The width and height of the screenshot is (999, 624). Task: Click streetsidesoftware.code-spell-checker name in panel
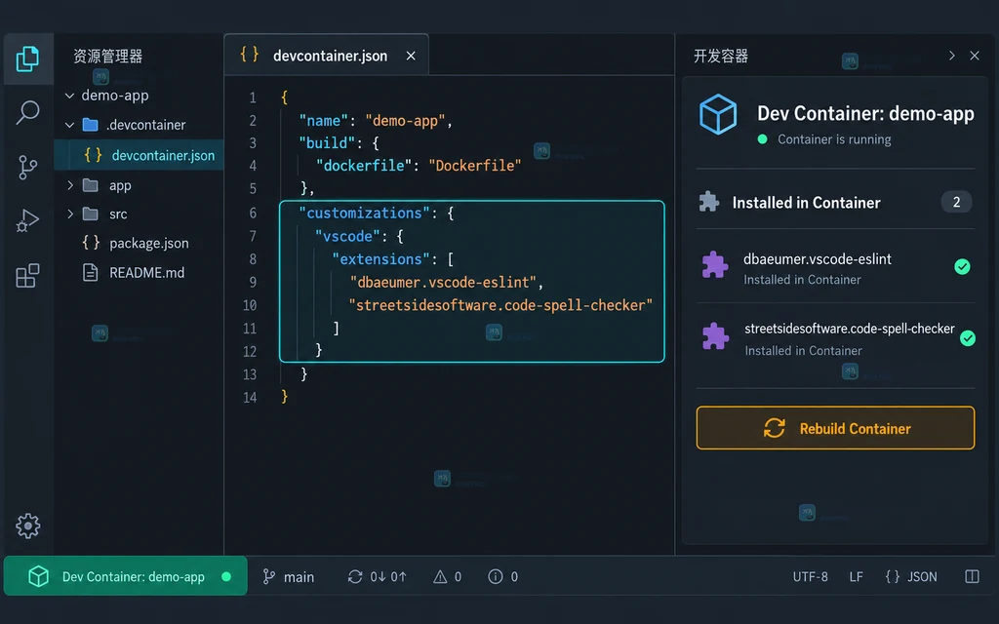coord(850,329)
